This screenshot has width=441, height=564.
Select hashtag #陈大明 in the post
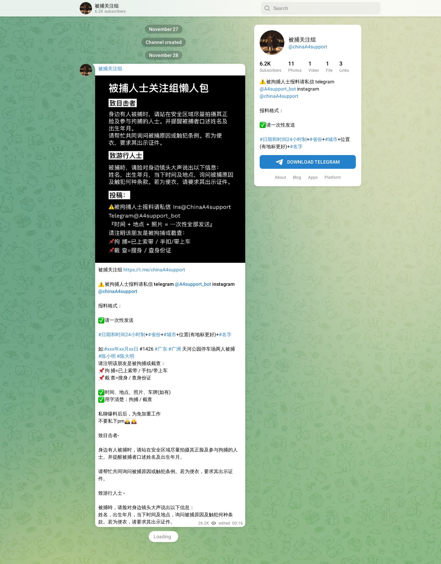point(125,356)
